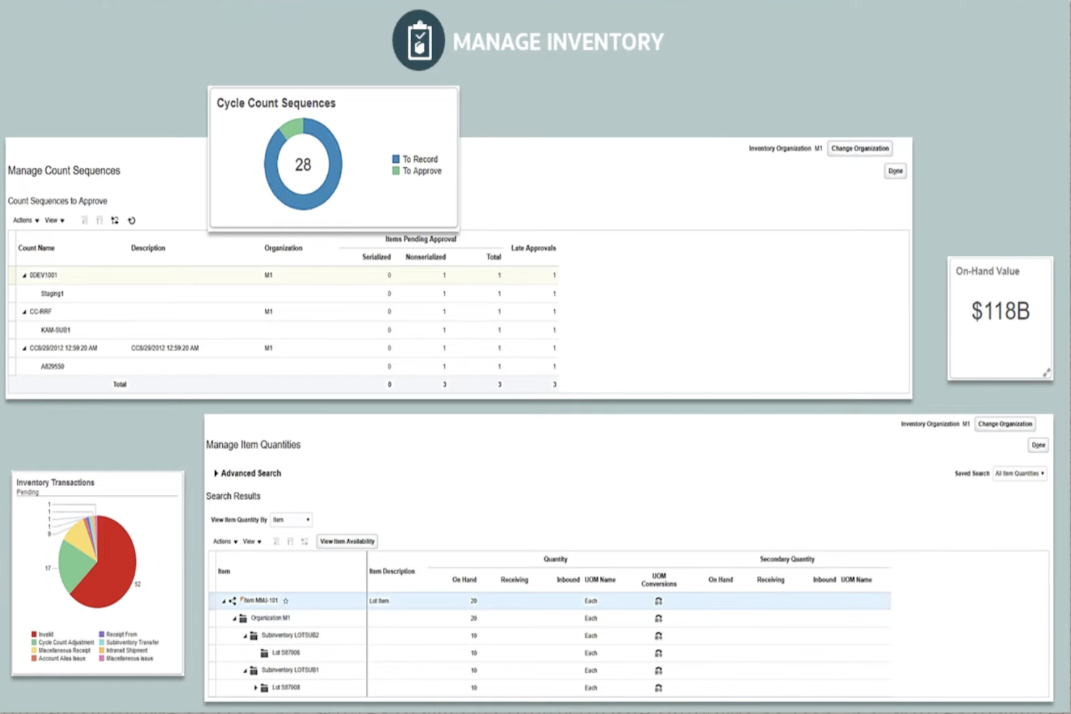Click the Subinventory LOTSUB2 folder icon
Image resolution: width=1071 pixels, height=714 pixels.
(x=254, y=635)
